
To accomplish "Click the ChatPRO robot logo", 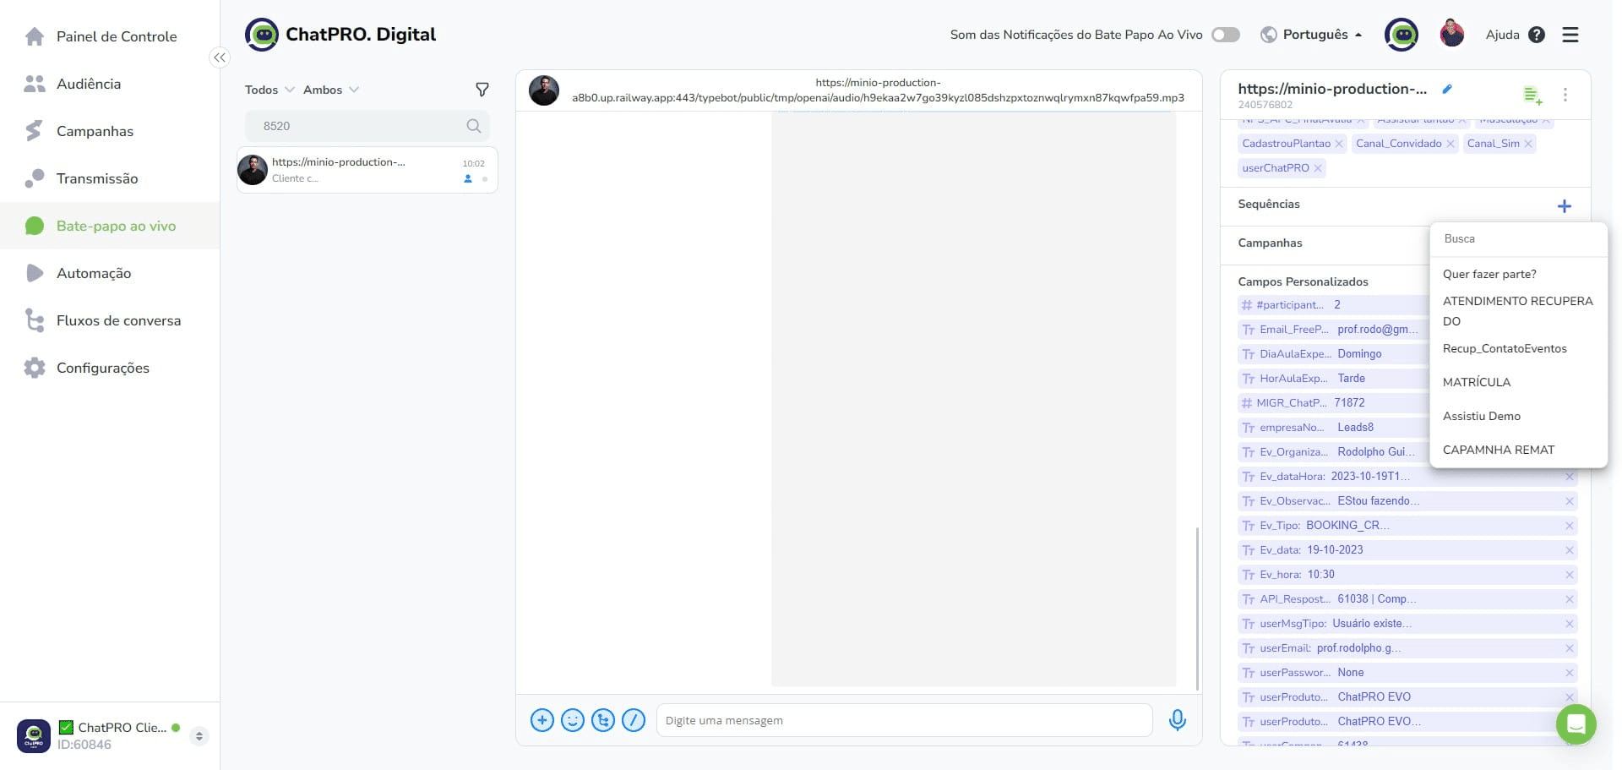I will pyautogui.click(x=262, y=35).
